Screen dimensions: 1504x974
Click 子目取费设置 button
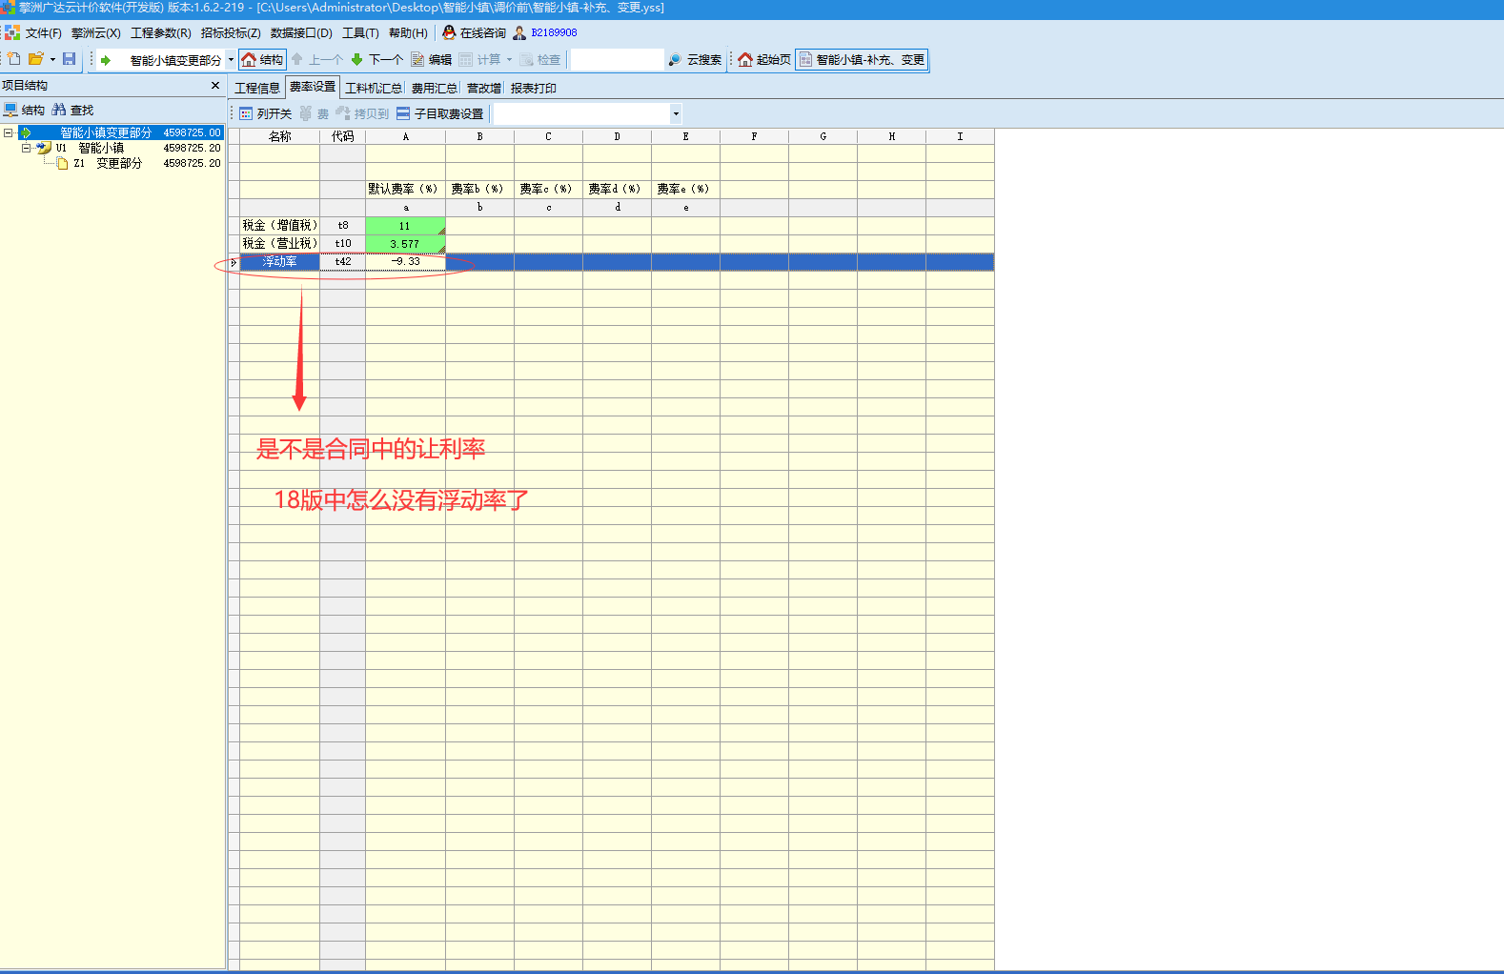[x=440, y=113]
